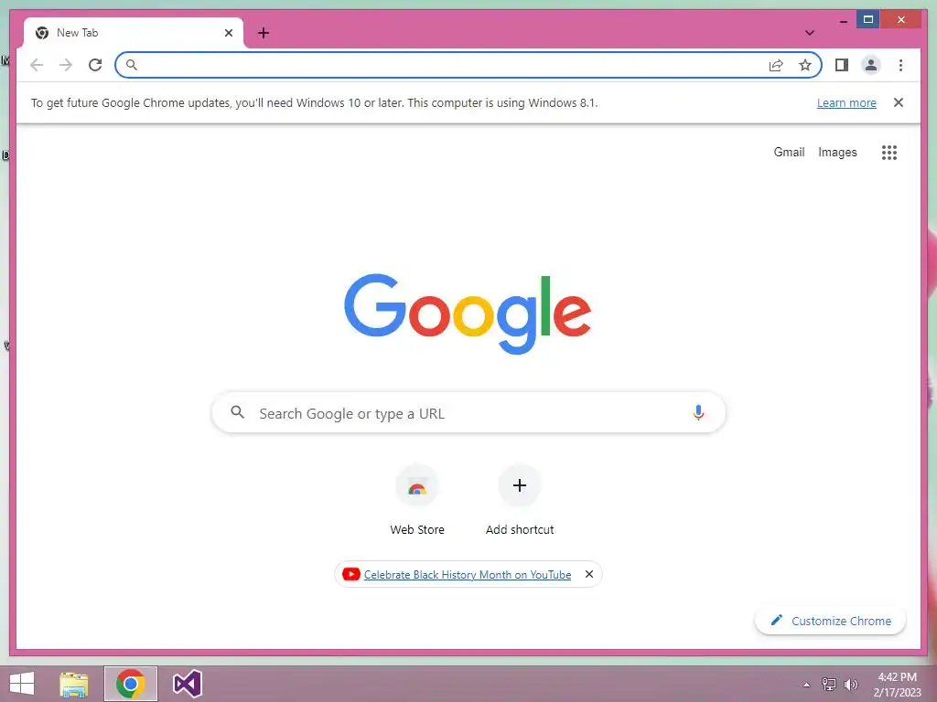Close the New Tab tab
This screenshot has width=937, height=702.
click(x=228, y=33)
